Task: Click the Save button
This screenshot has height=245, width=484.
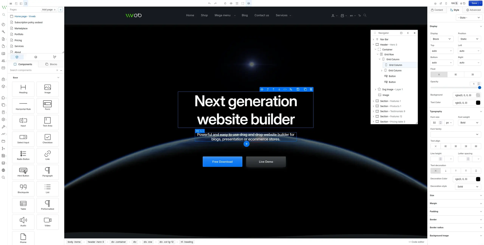Action: 474,3
